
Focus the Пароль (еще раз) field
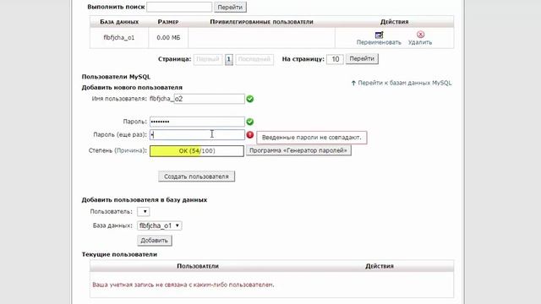197,135
